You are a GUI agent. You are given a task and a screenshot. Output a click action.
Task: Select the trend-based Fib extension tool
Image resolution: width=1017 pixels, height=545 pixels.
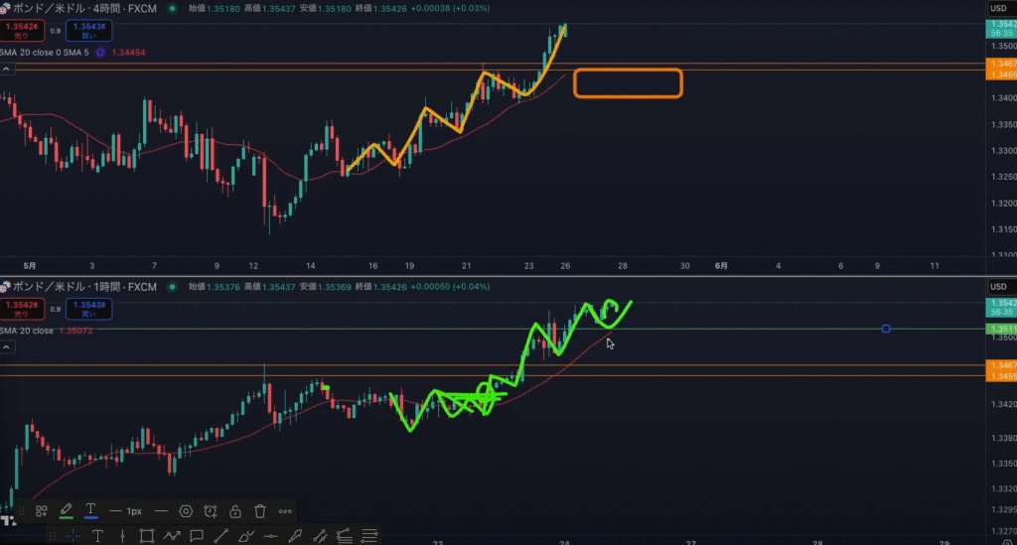point(345,536)
